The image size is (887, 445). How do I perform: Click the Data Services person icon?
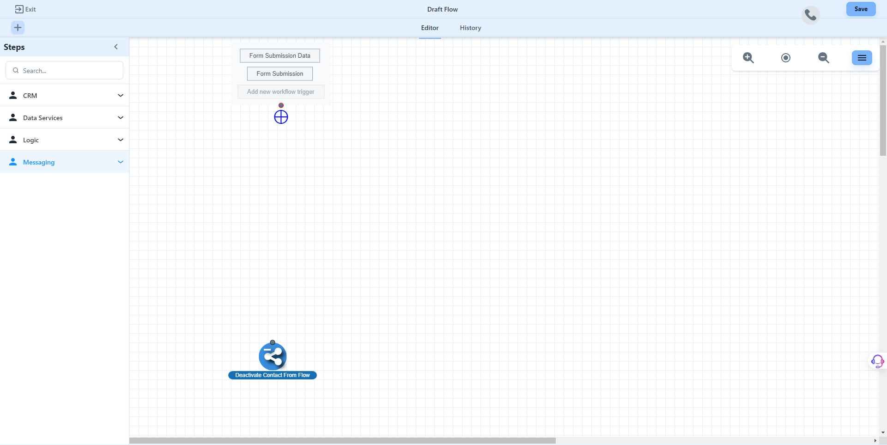click(x=13, y=117)
